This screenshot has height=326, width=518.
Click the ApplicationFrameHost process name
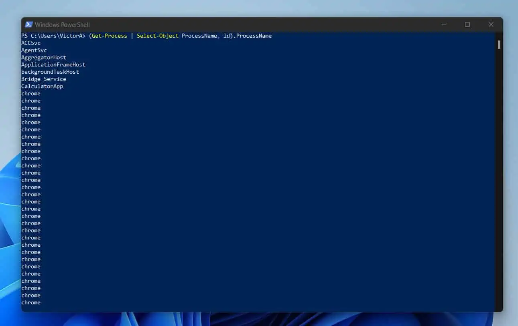coord(53,65)
